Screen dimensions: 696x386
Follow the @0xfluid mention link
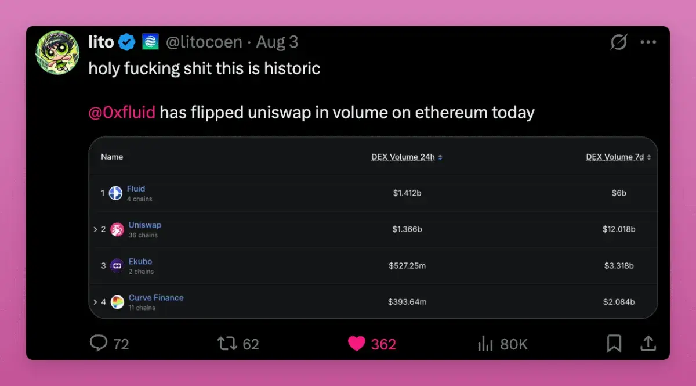(x=122, y=112)
